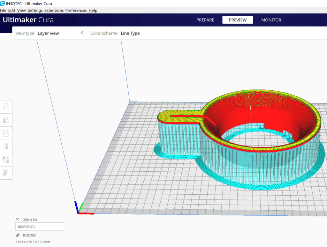
Task: Open the Settings menu
Action: 35,10
